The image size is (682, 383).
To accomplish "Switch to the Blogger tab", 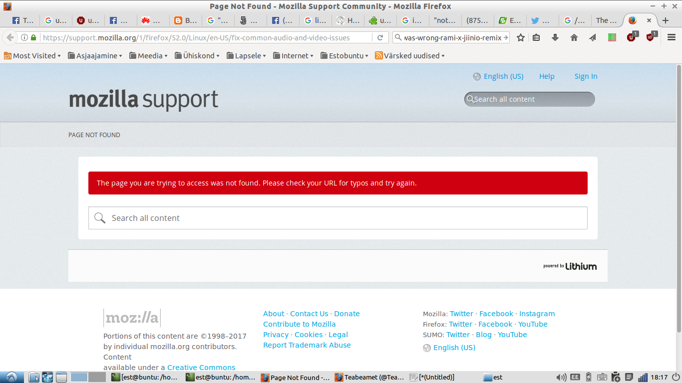I will (185, 20).
